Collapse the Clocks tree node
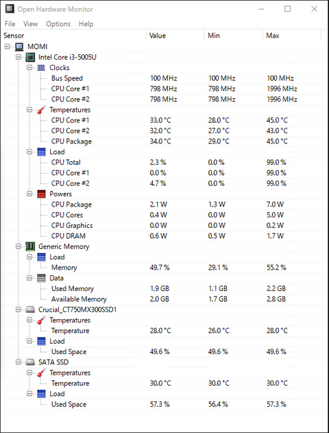 click(x=29, y=68)
